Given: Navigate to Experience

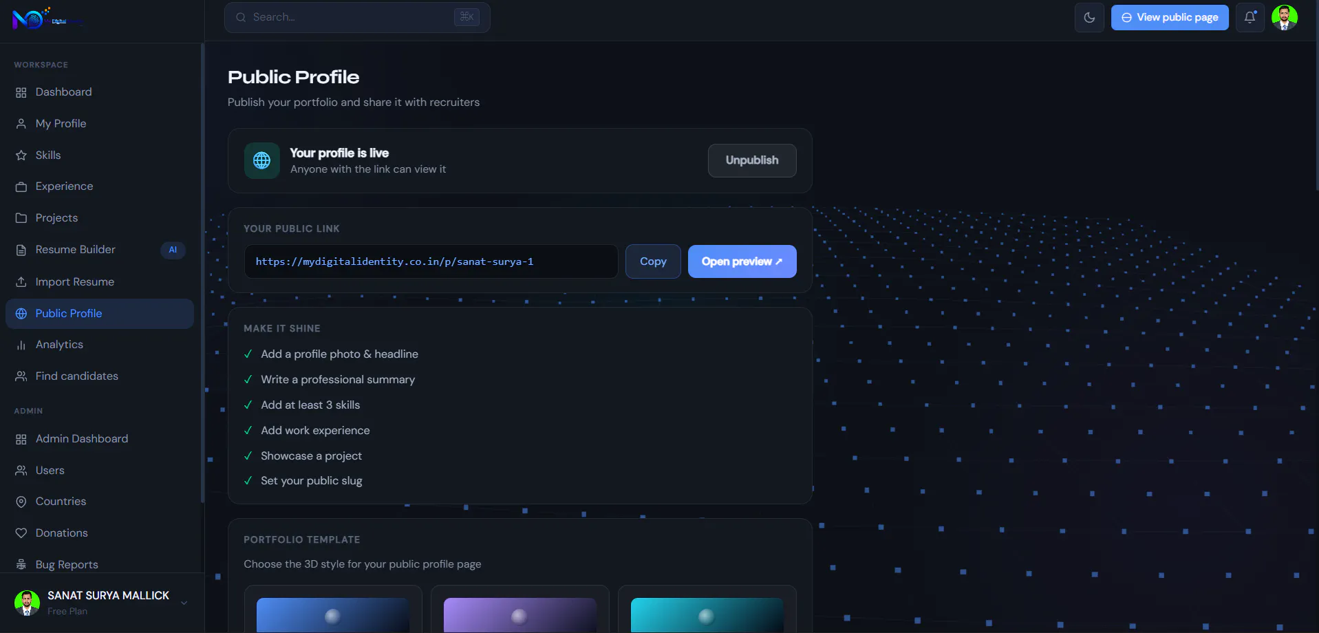Looking at the screenshot, I should point(100,186).
